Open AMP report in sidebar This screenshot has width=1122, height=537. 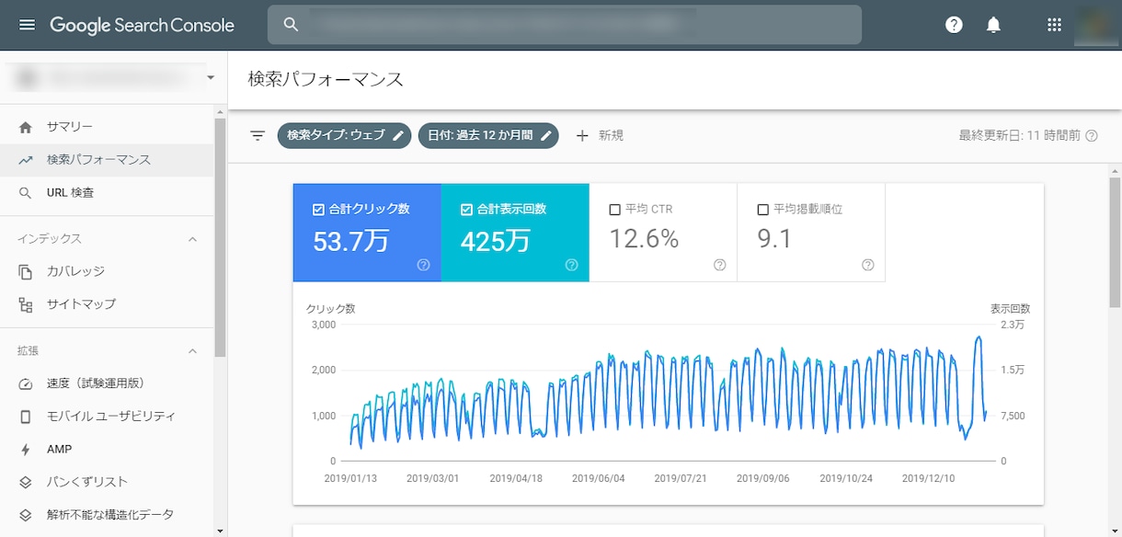107,450
